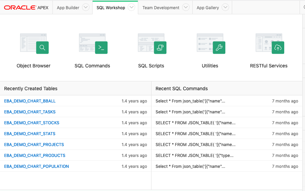
Task: Go to the App Gallery tab
Action: coord(208,7)
